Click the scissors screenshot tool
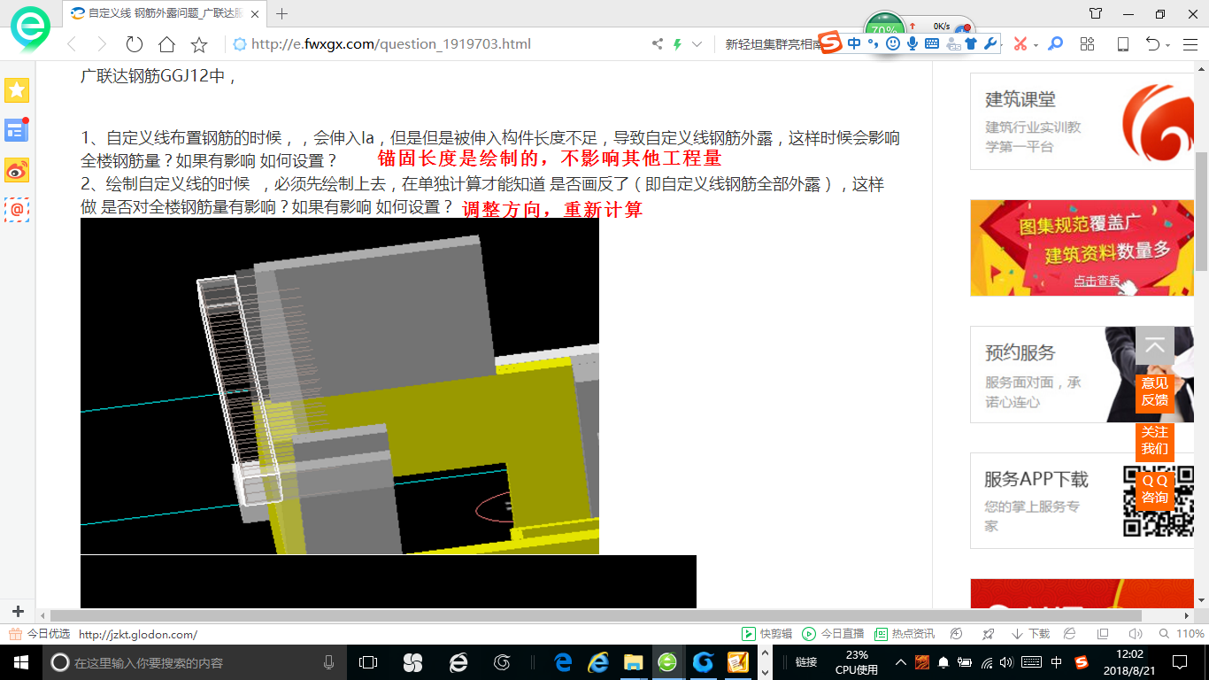Screen dimensions: 1209x680 (x=1020, y=44)
